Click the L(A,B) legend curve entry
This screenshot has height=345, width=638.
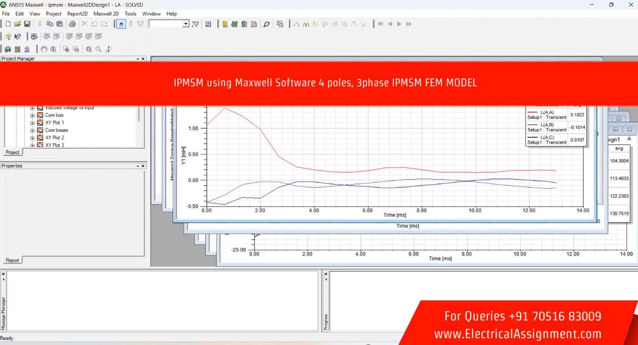[x=547, y=127]
